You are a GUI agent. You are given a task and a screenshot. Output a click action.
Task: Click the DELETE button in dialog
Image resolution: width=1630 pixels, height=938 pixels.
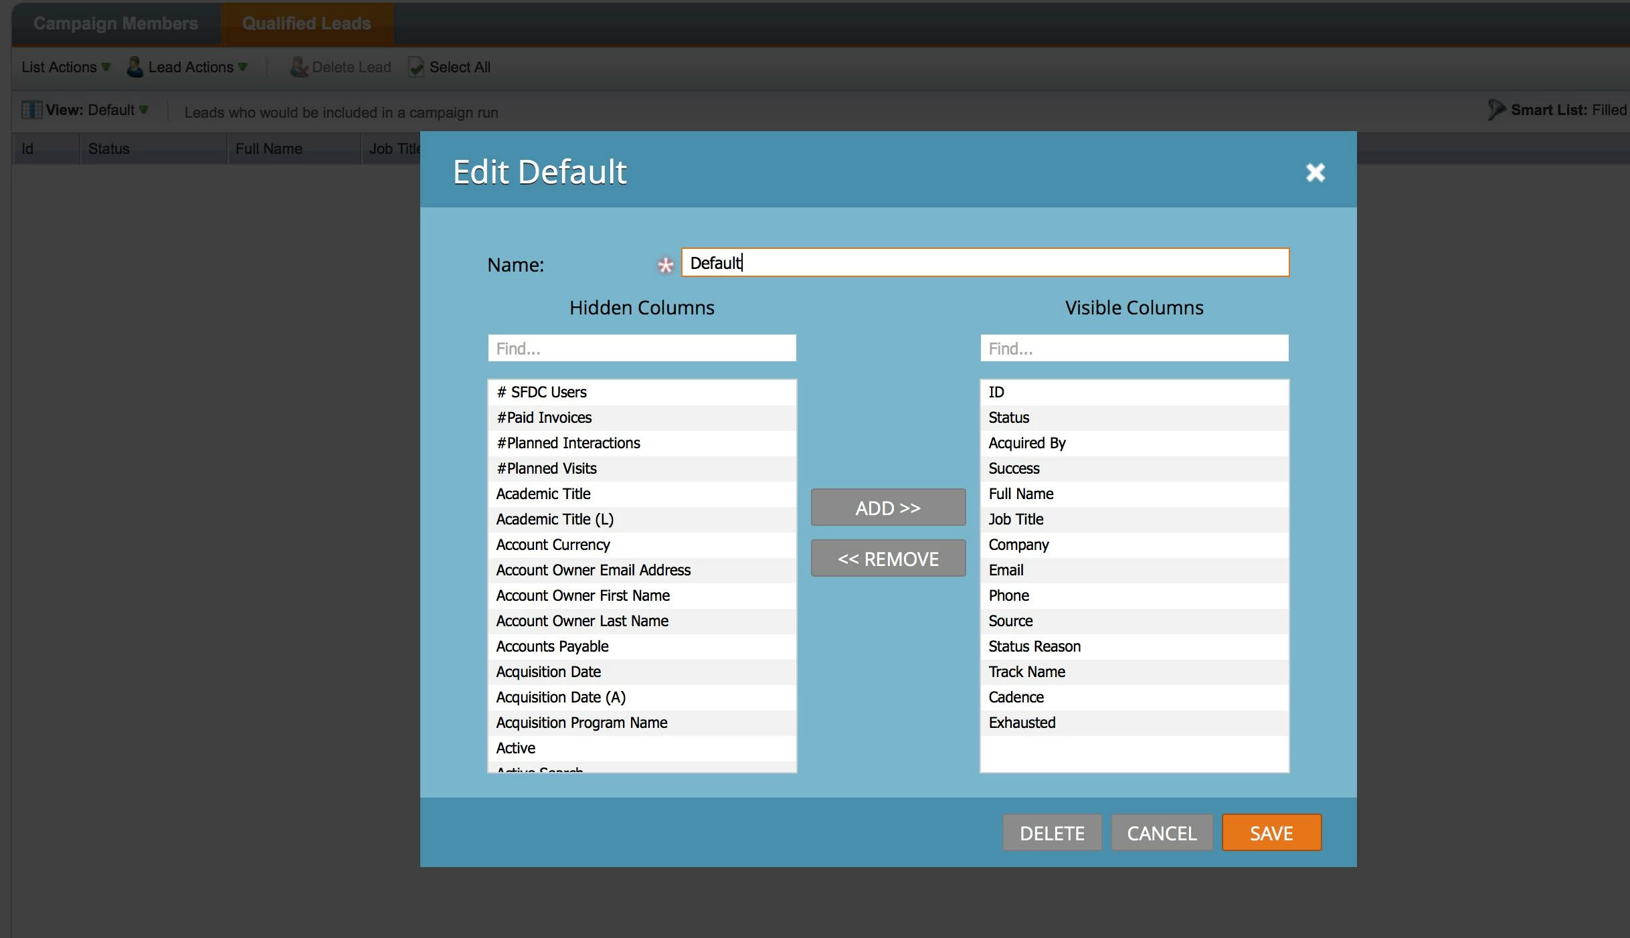1052,833
